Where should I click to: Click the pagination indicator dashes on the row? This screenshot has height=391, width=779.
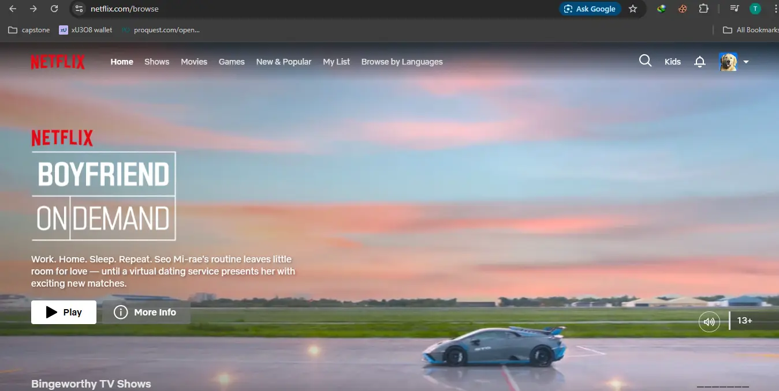click(x=723, y=387)
